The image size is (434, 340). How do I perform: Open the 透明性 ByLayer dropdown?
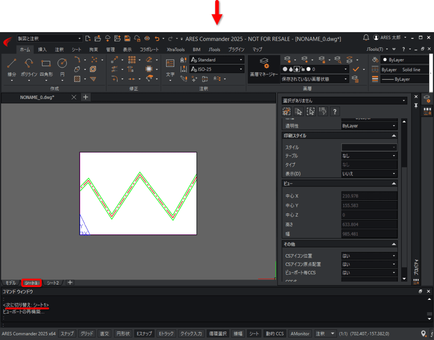(x=369, y=126)
